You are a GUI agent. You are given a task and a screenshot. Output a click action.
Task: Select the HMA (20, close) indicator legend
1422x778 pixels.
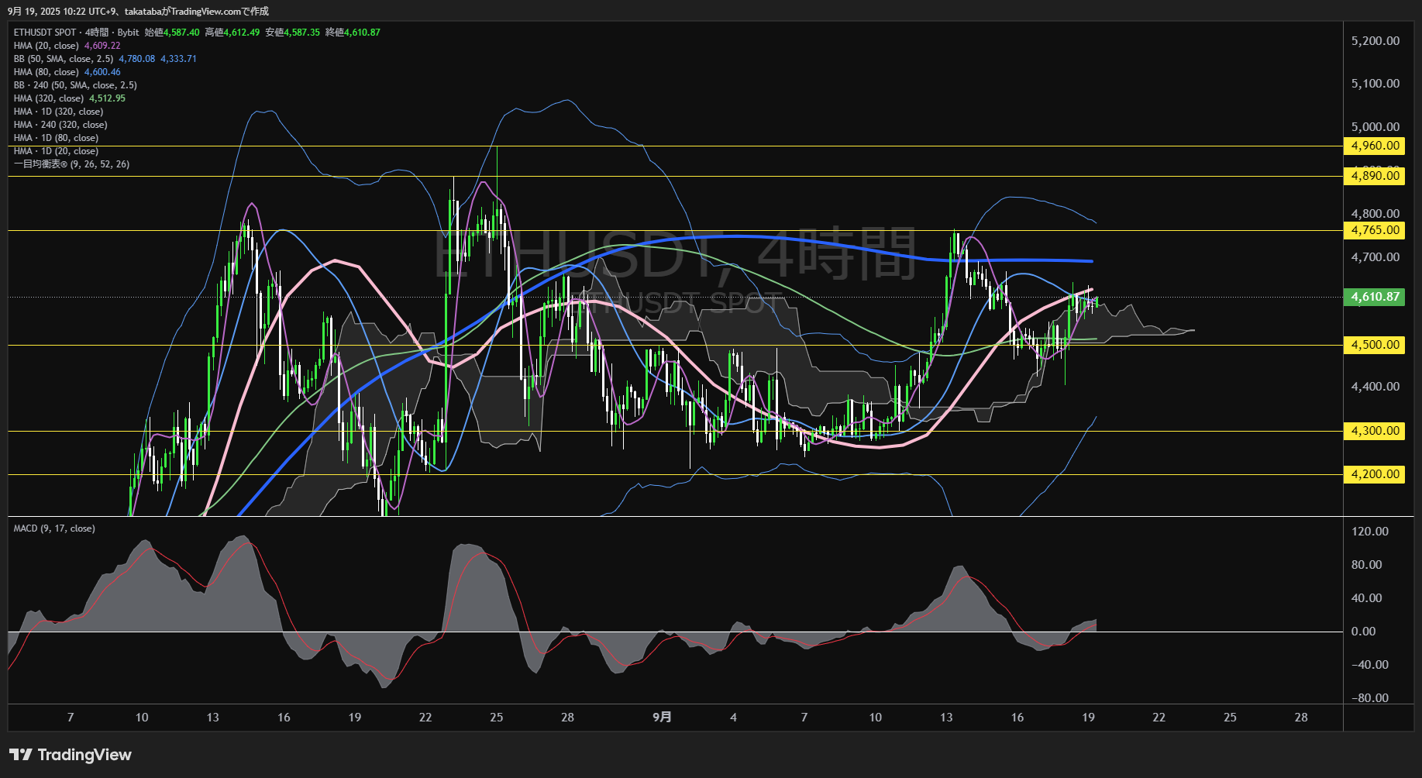[x=46, y=46]
